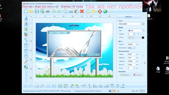Cut selection with the scissors icon

71,11
